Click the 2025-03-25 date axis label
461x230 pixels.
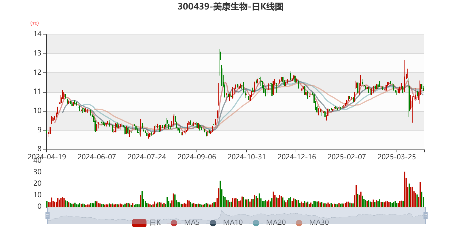pyautogui.click(x=397, y=157)
